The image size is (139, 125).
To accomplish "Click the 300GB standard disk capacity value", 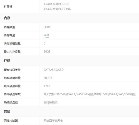I will (x=48, y=78).
